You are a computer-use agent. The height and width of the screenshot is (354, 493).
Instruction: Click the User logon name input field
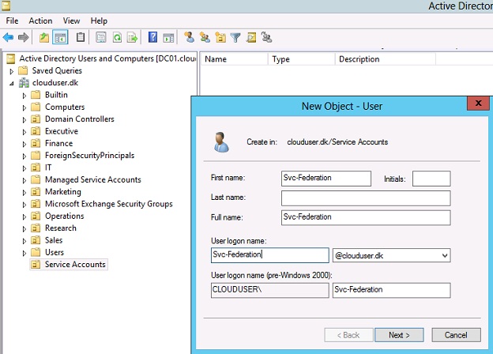(269, 255)
